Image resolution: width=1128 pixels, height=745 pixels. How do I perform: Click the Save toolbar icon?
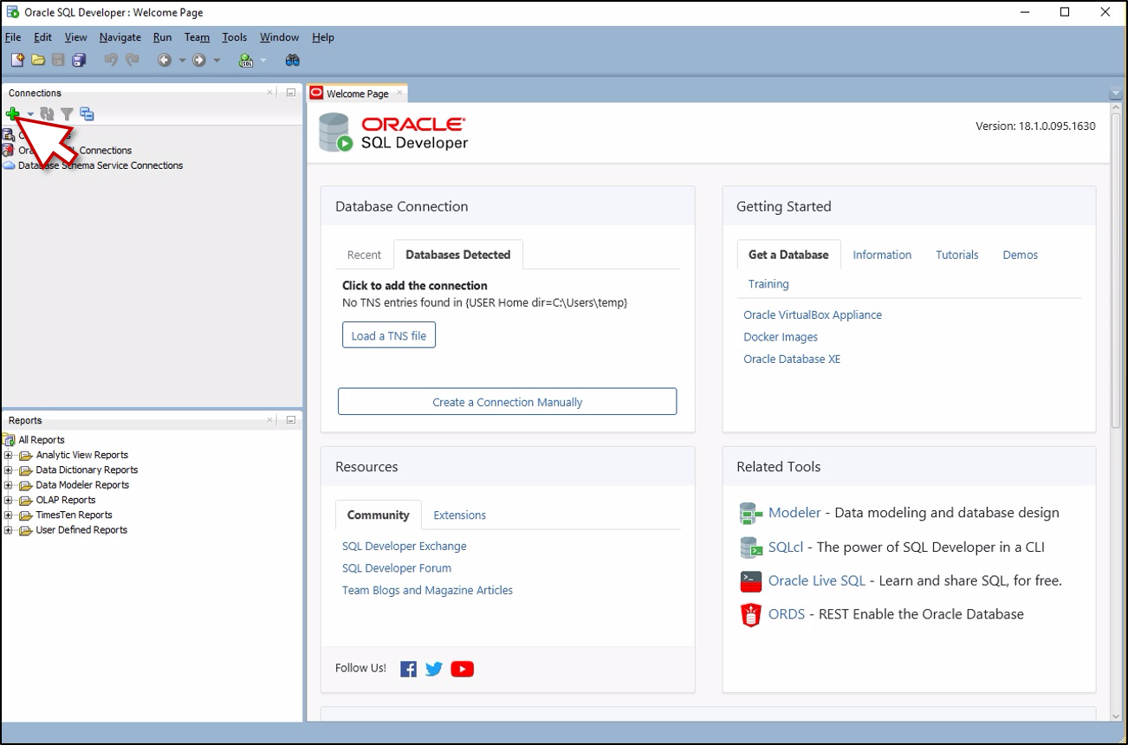(x=58, y=60)
